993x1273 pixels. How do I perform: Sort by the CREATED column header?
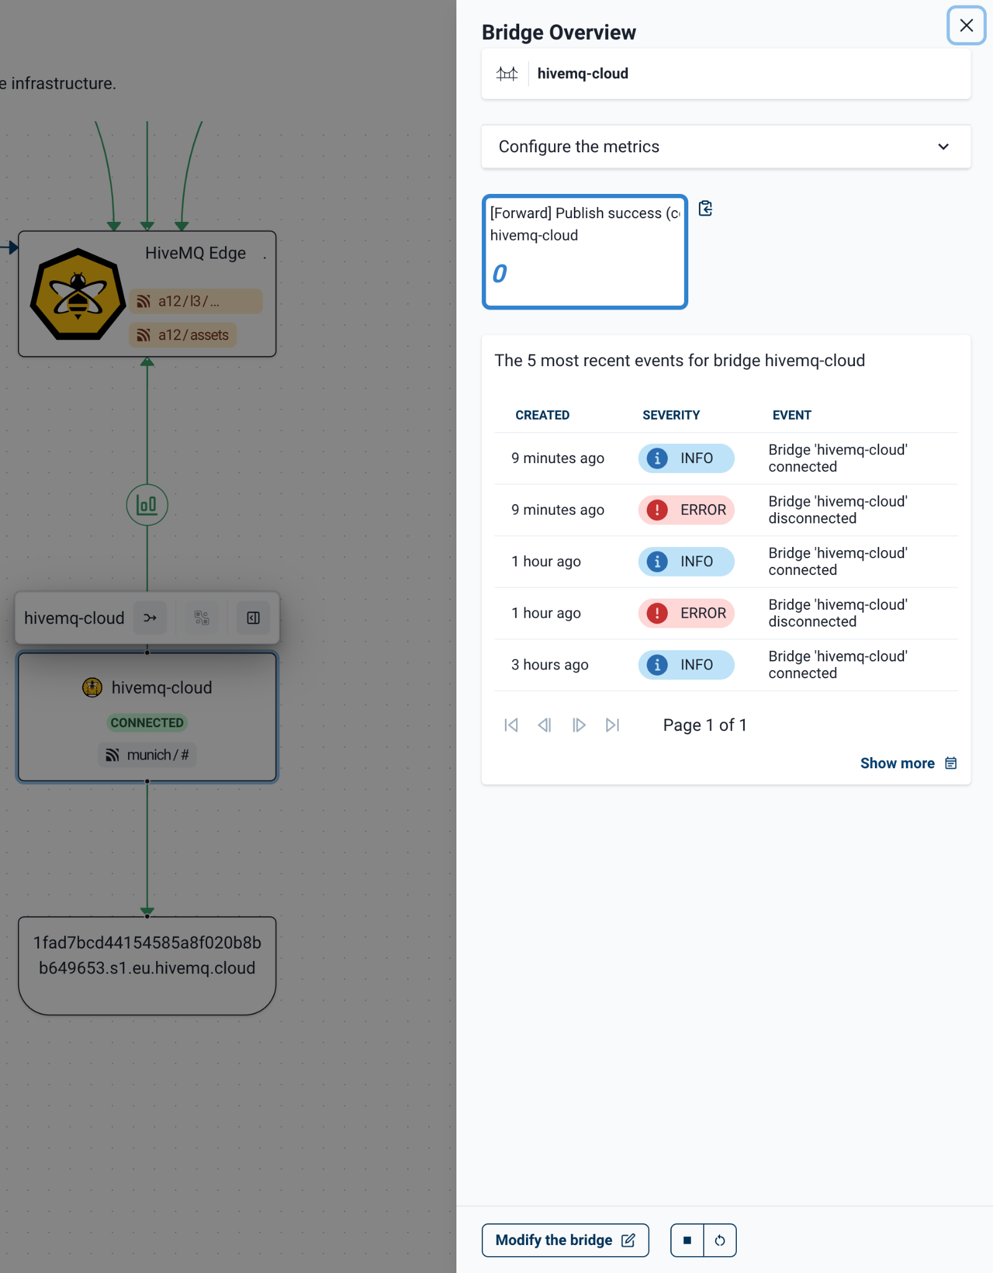(542, 415)
